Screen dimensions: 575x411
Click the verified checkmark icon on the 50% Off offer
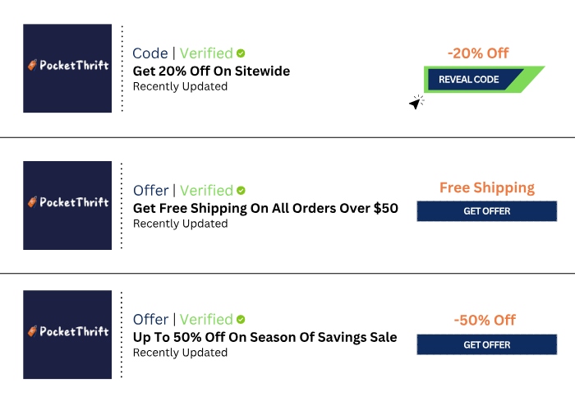241,320
